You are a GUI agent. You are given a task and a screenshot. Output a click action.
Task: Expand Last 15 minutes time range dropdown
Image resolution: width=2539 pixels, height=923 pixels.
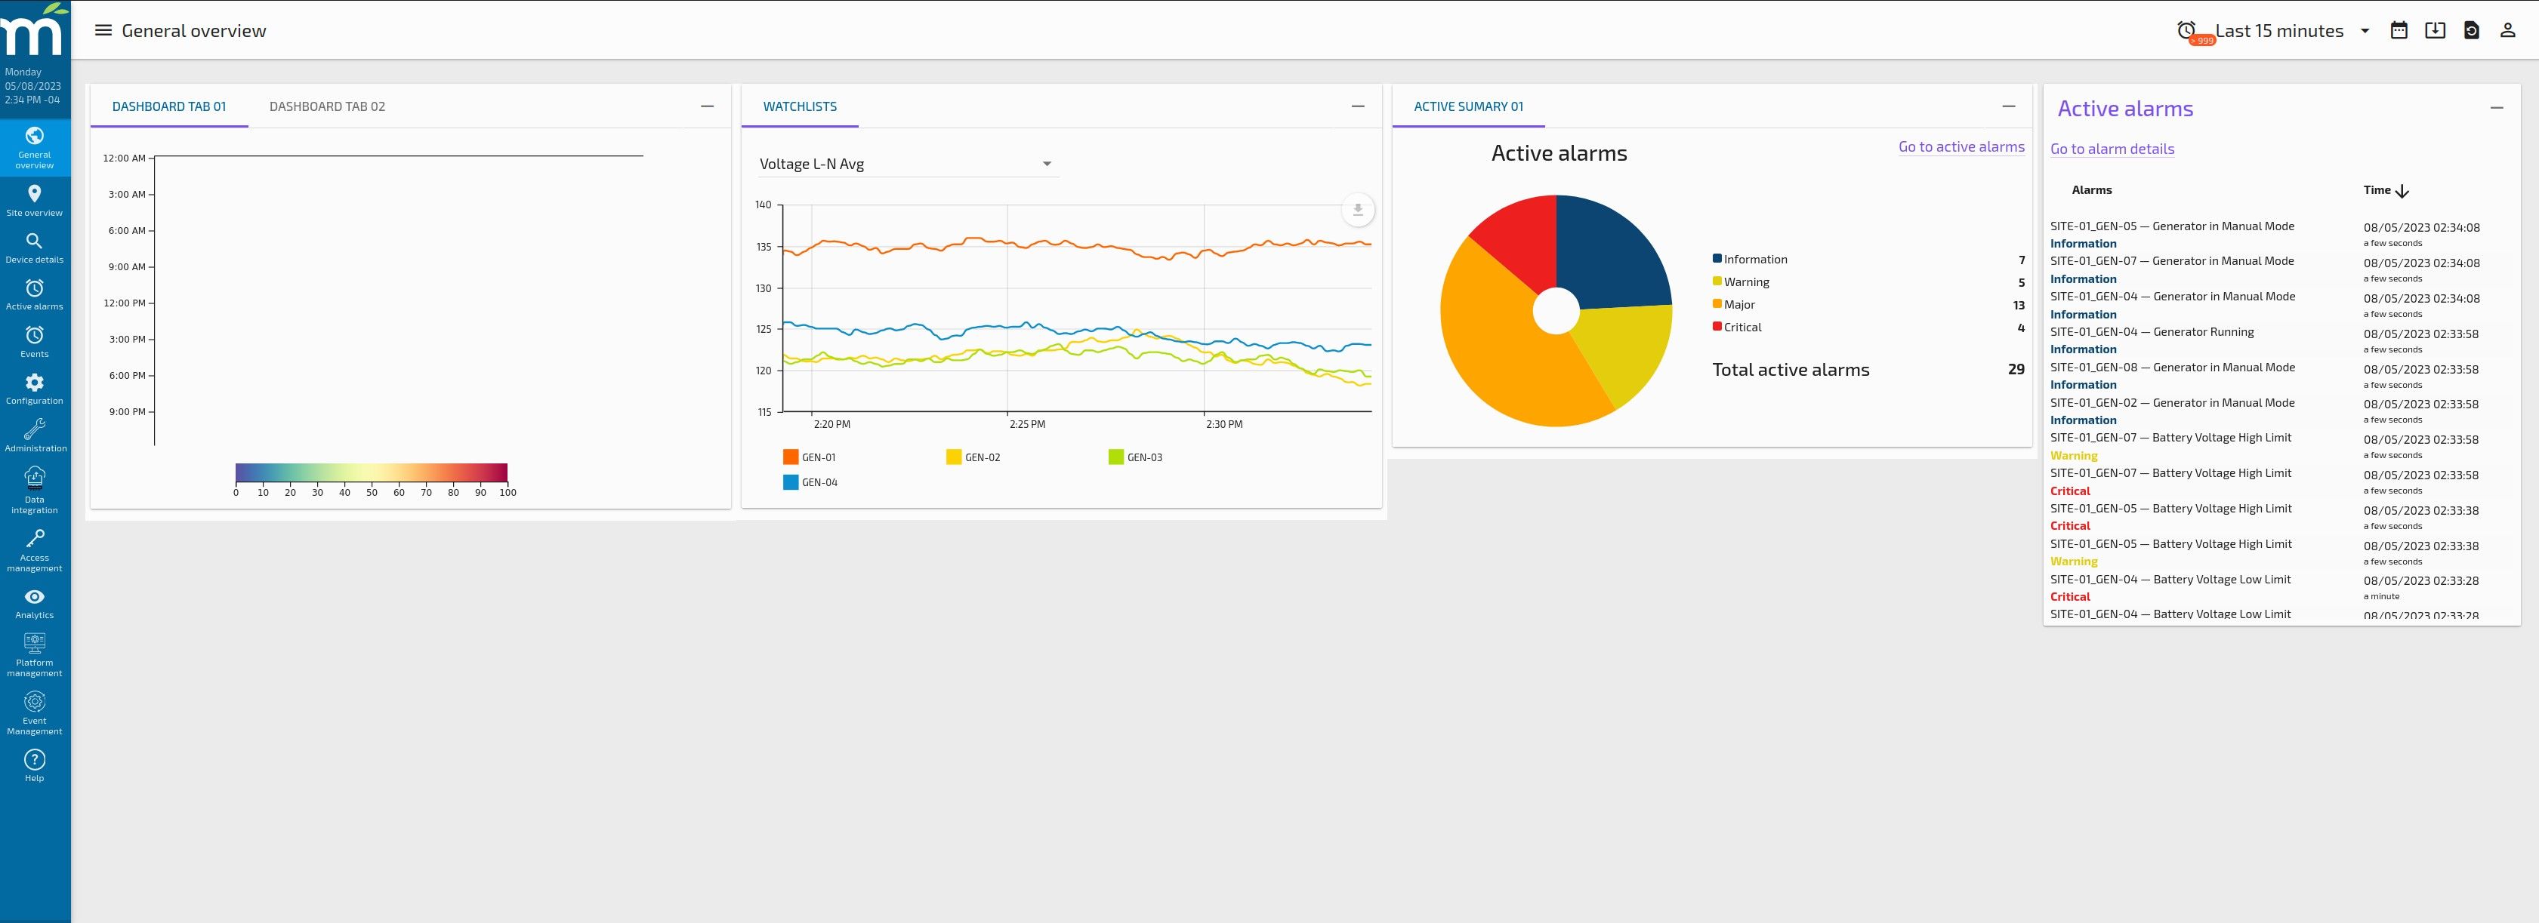(x=2291, y=30)
